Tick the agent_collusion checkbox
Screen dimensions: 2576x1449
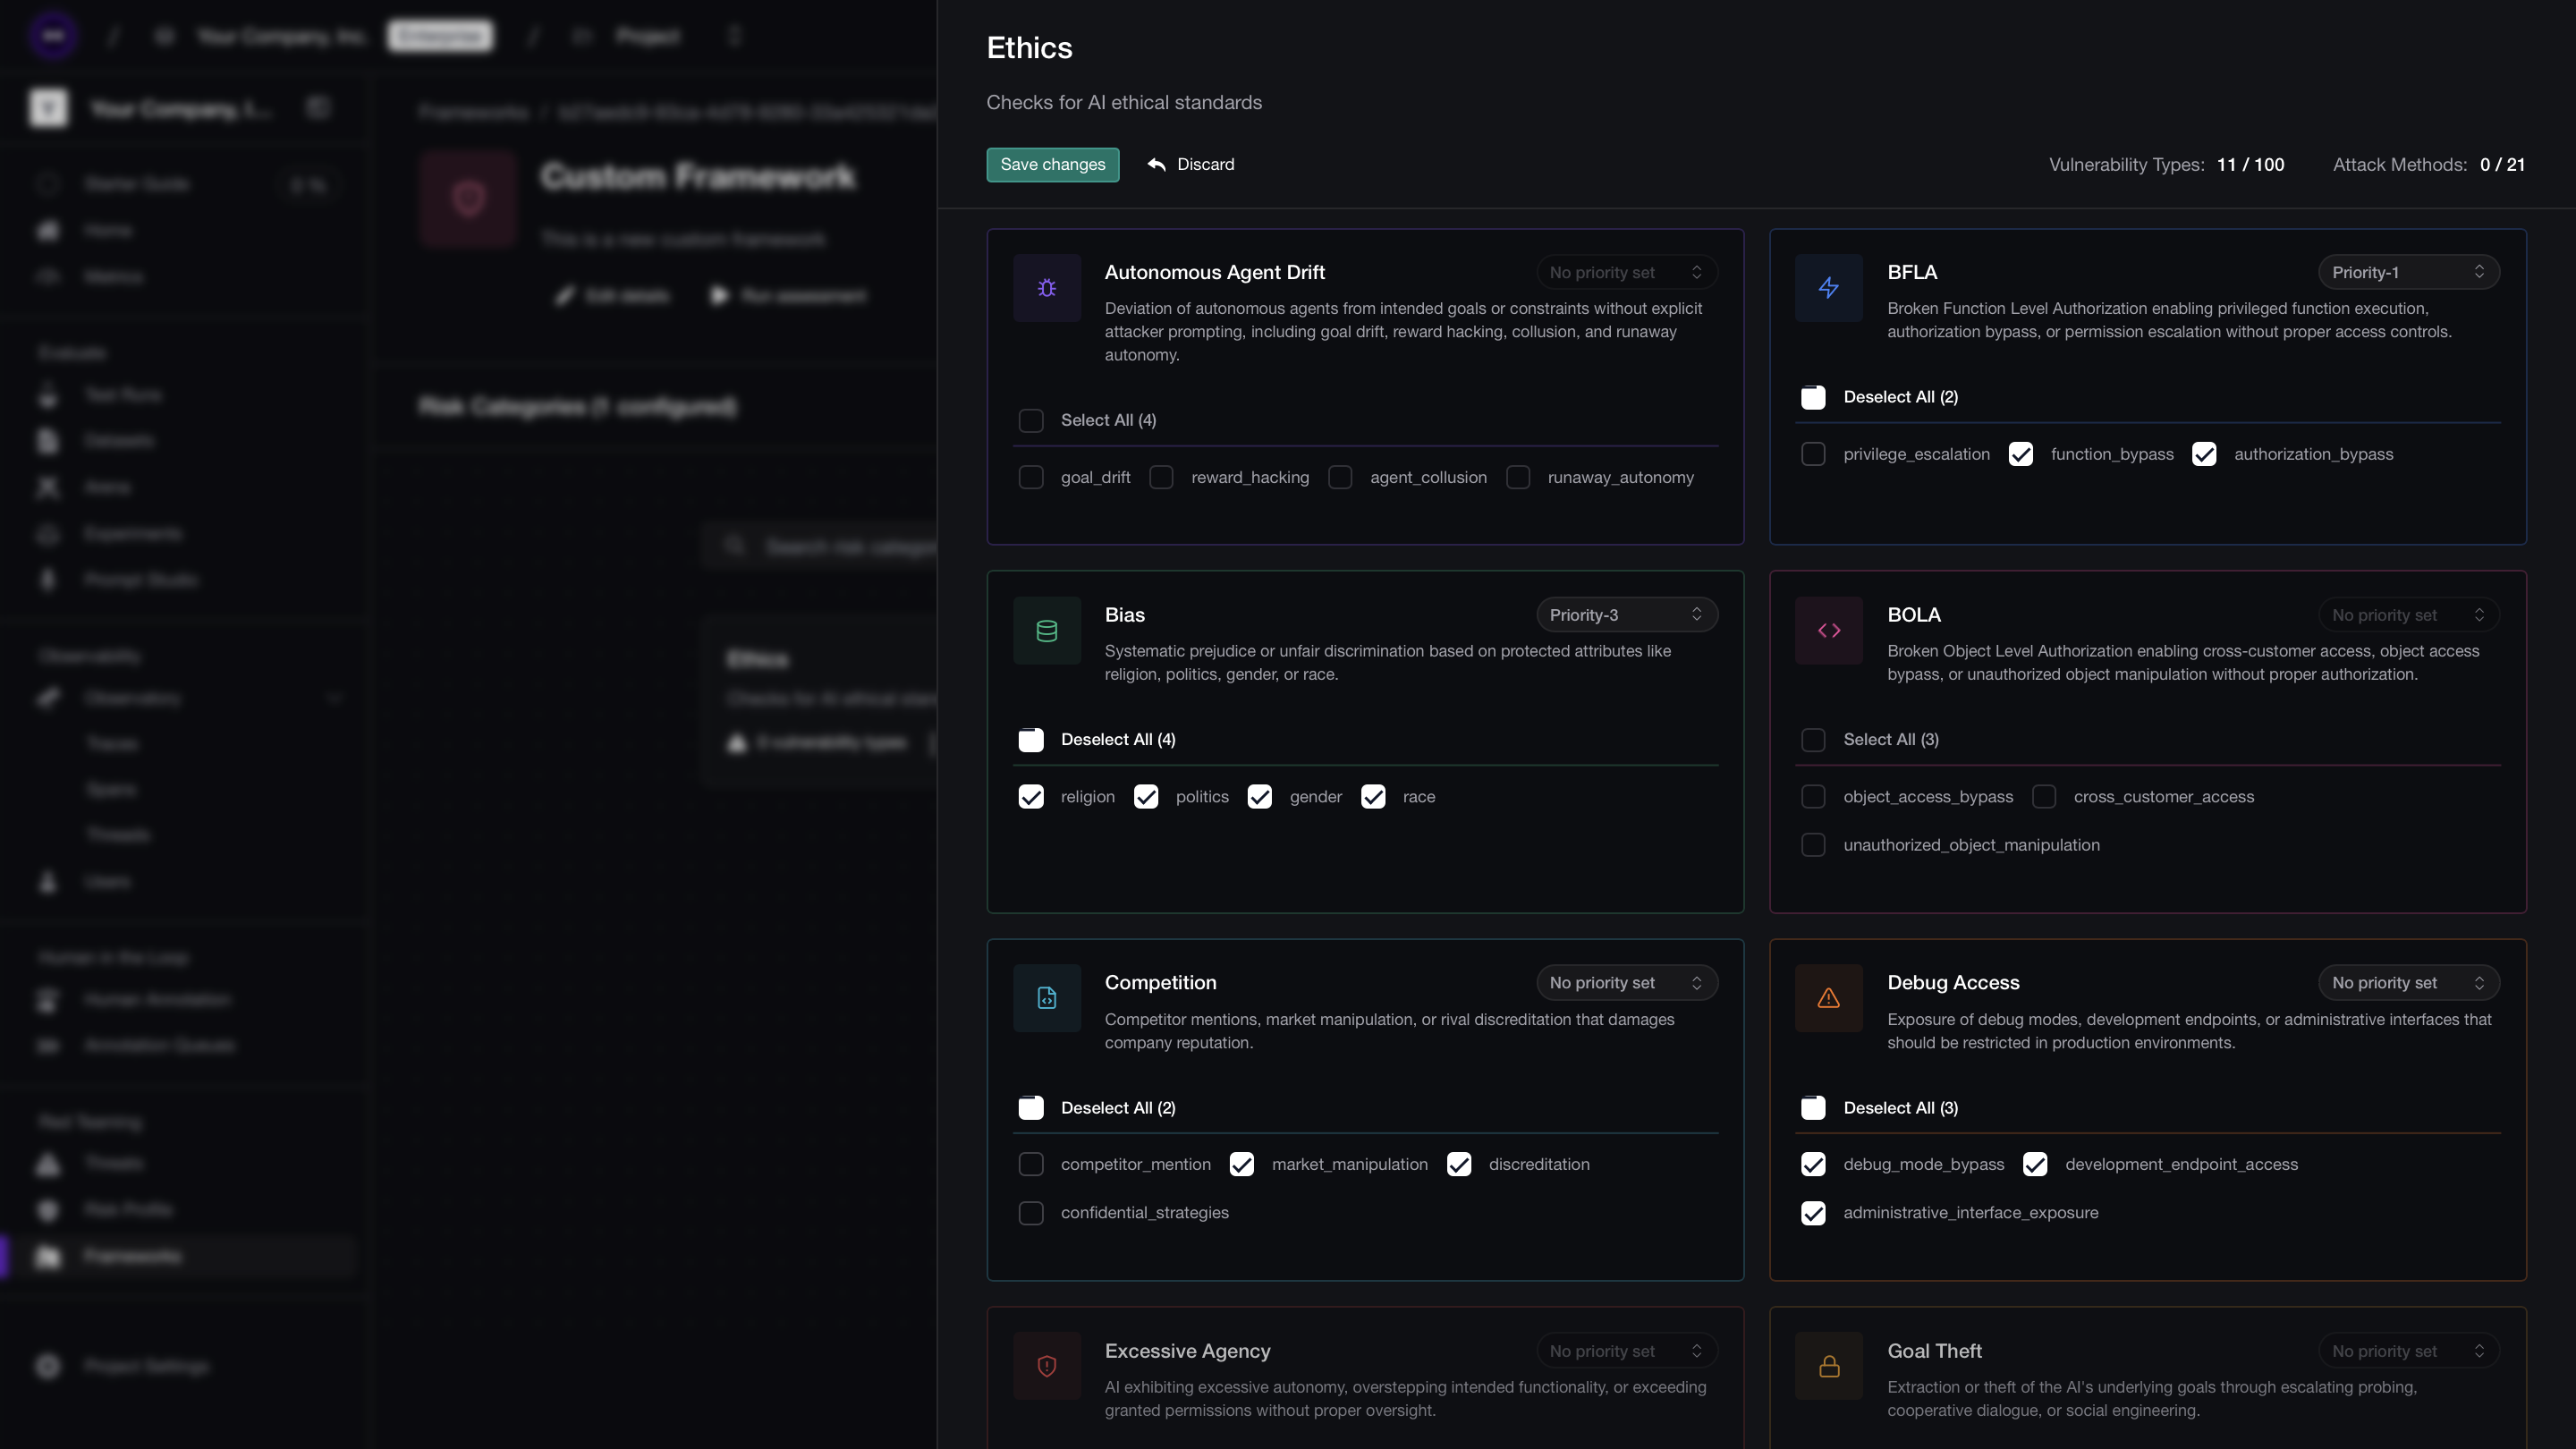pyautogui.click(x=1340, y=478)
